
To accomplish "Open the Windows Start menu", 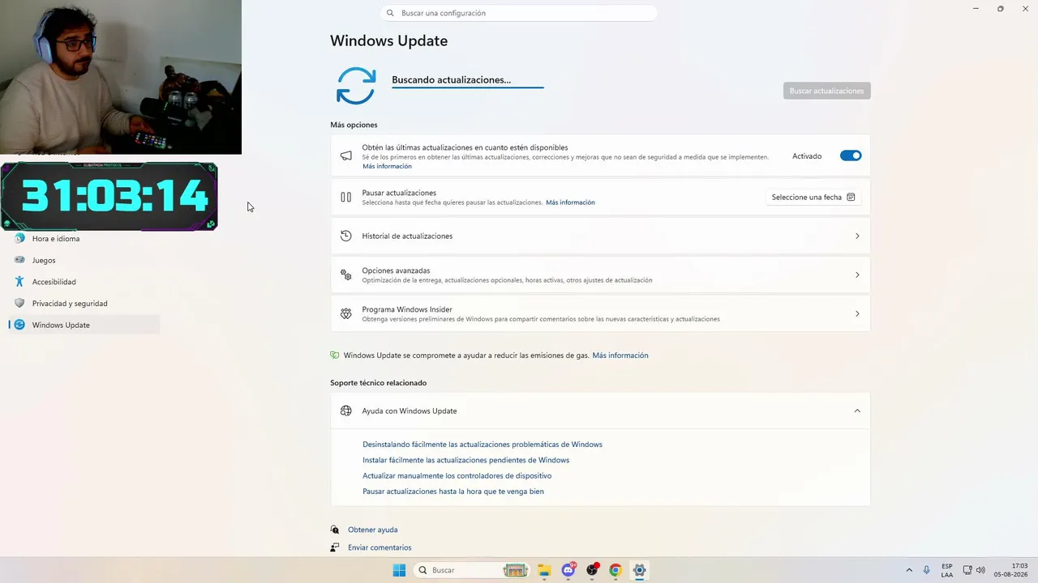I will [x=399, y=570].
